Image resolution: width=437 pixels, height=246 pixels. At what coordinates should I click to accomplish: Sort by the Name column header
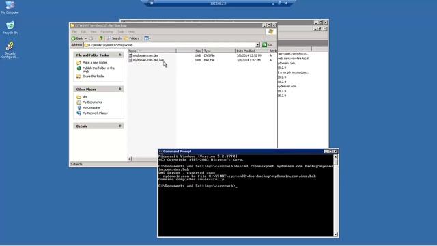[152, 51]
